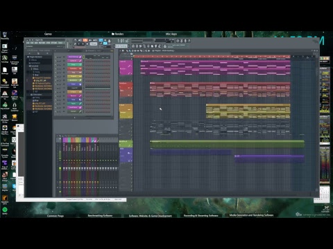Open the FILE menu in FL Studio

[x=28, y=43]
